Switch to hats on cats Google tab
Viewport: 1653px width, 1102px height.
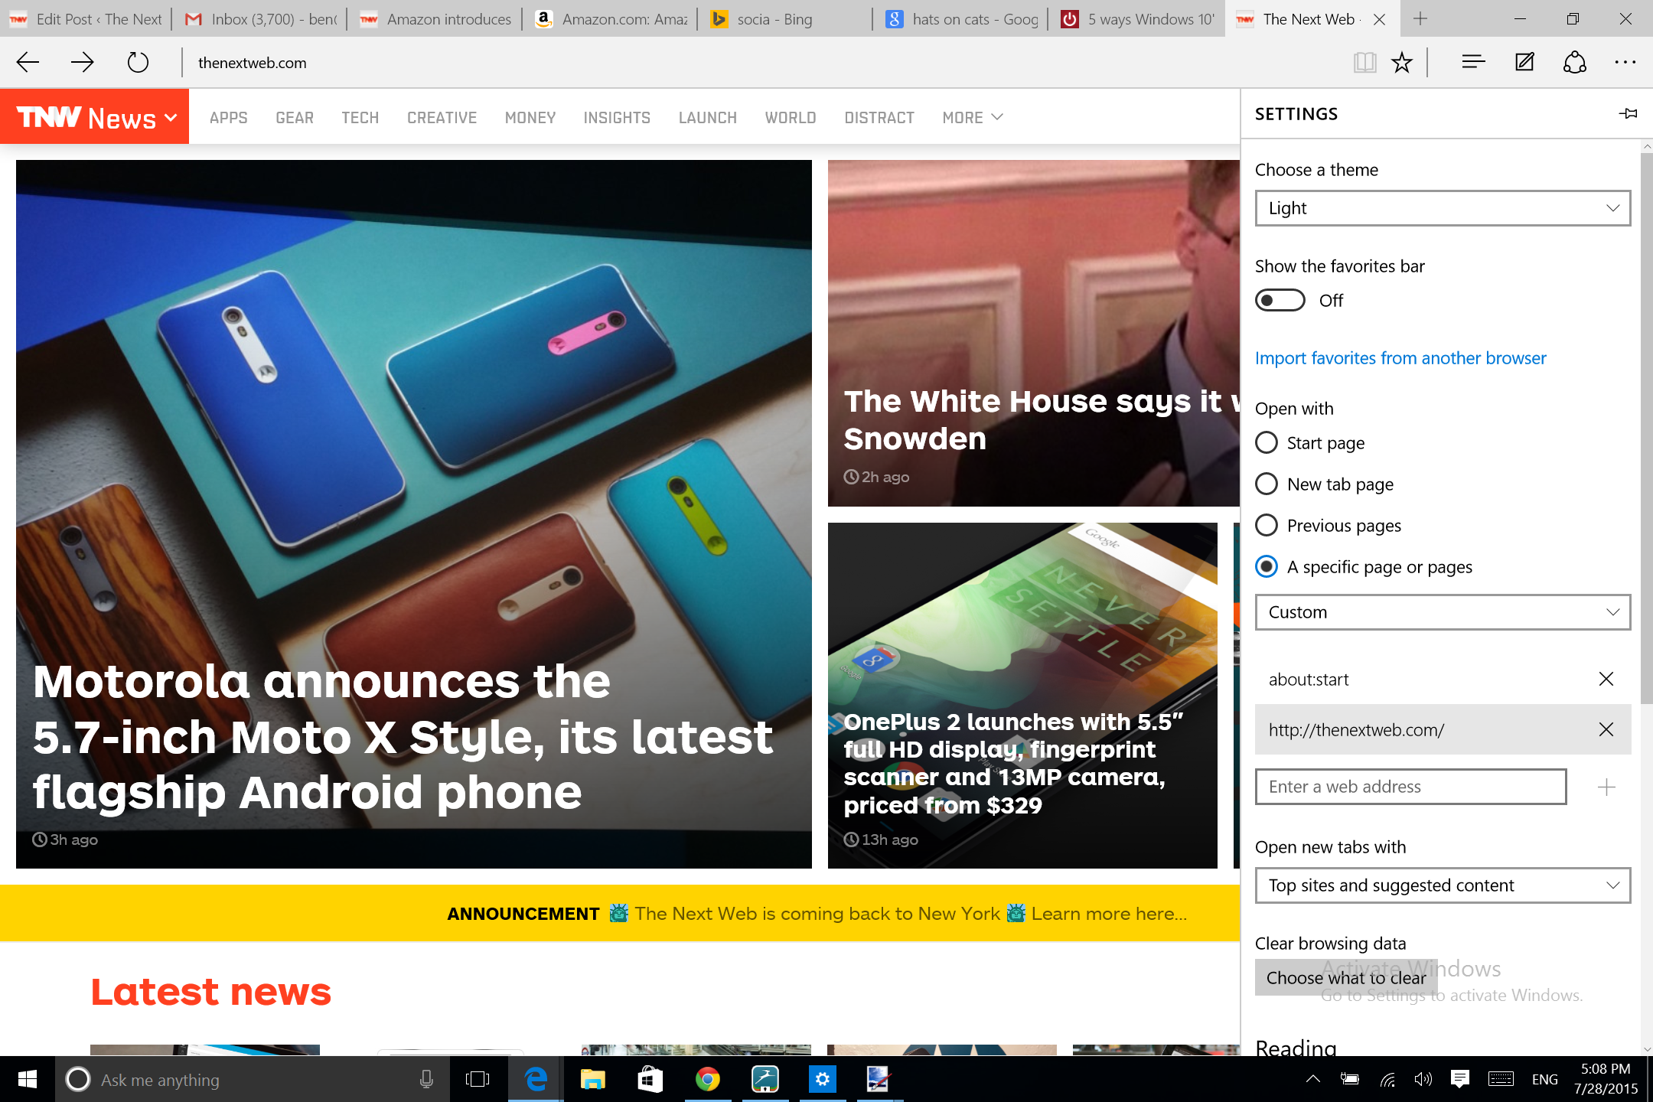pos(961,19)
